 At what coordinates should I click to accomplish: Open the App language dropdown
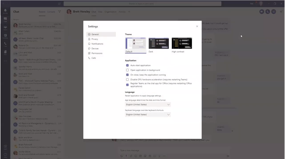(148, 104)
